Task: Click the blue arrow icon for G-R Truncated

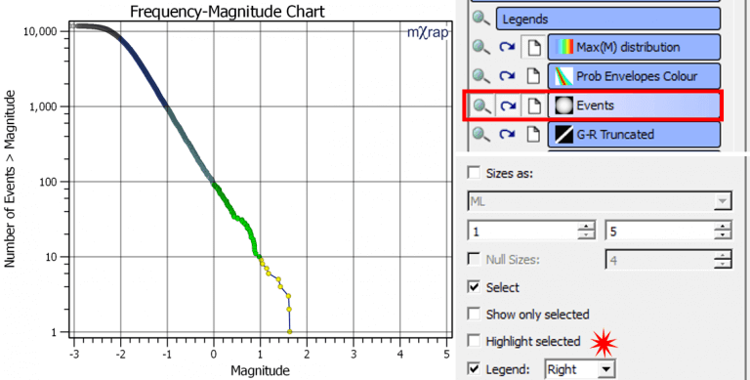Action: click(x=507, y=135)
